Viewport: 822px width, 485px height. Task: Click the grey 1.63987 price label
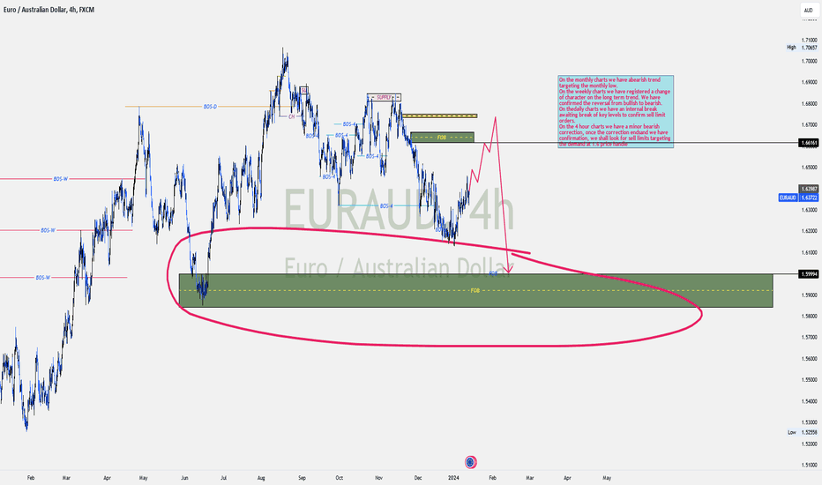click(x=809, y=189)
